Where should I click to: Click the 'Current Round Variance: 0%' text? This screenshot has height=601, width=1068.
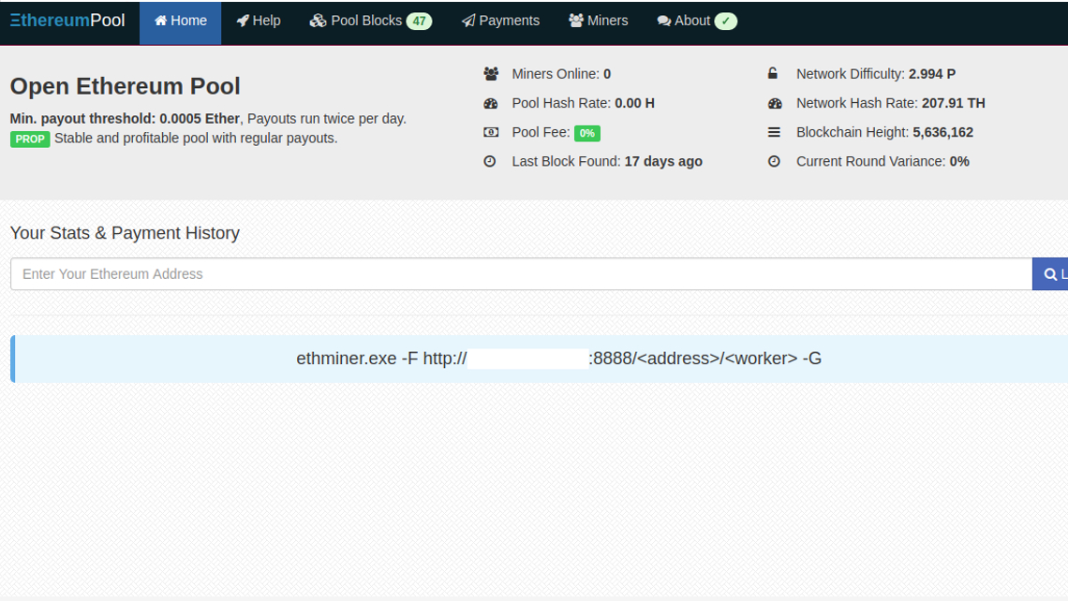coord(883,161)
